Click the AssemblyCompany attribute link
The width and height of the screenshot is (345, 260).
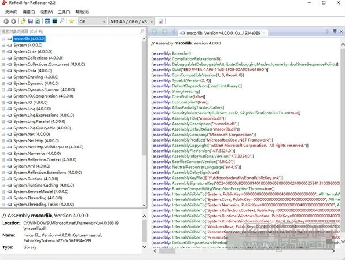[190, 135]
